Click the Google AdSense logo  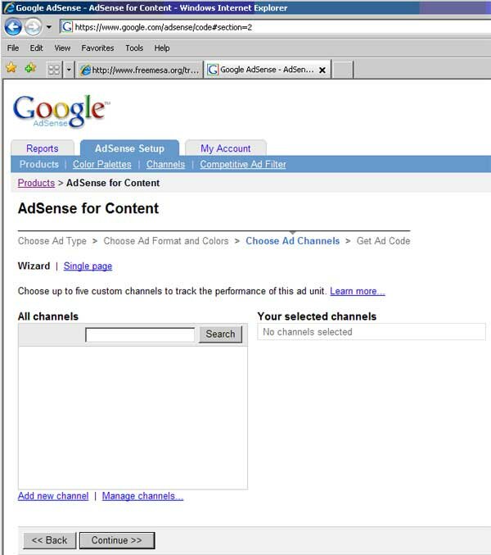click(x=61, y=111)
